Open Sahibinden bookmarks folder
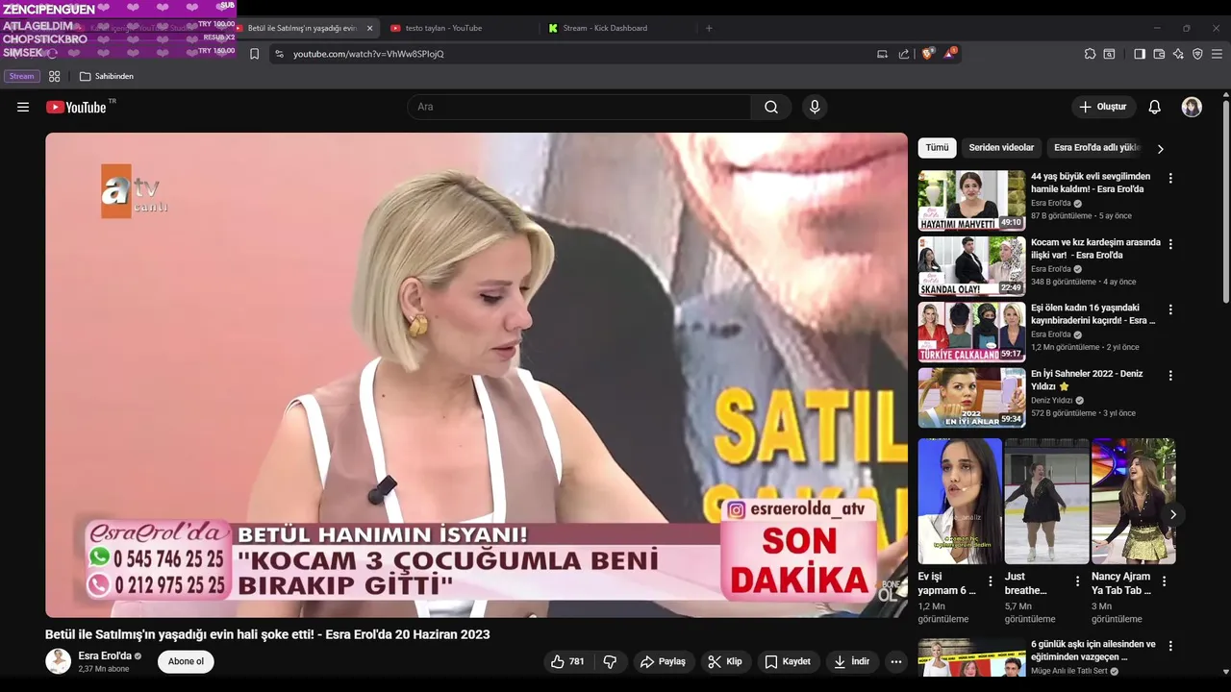This screenshot has width=1231, height=692. 107,76
